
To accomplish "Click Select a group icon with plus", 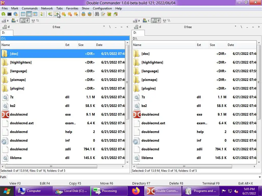I will 63,14.
